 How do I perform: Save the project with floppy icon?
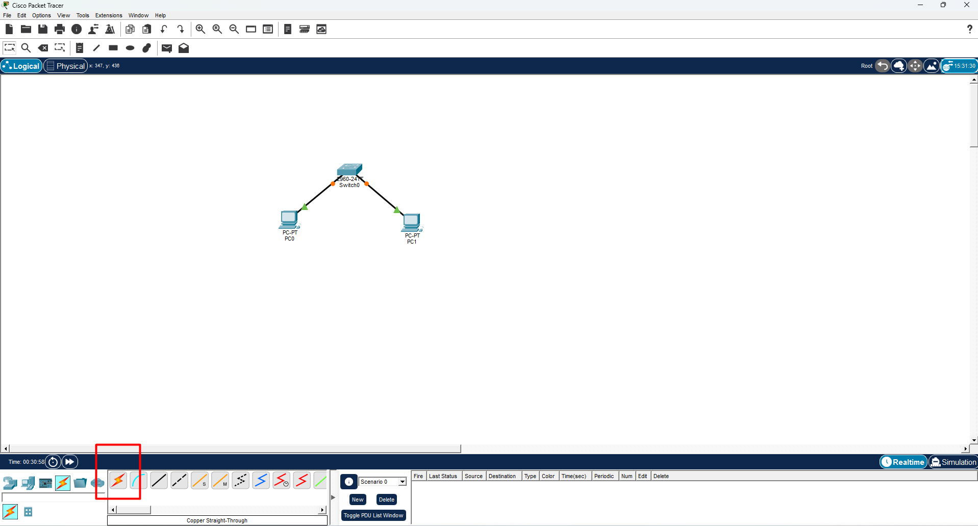43,29
